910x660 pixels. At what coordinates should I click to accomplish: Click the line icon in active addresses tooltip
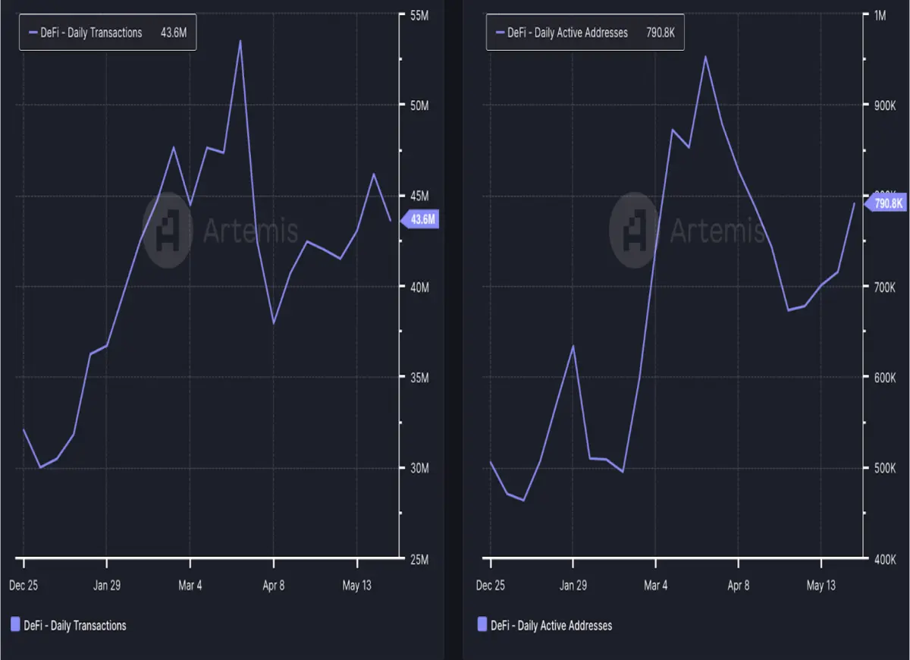(500, 33)
